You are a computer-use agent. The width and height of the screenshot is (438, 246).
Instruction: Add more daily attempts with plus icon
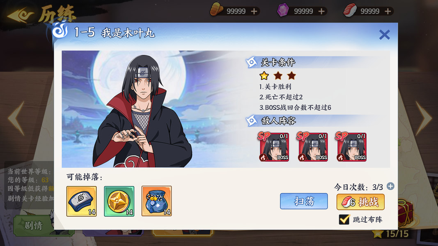(x=390, y=186)
